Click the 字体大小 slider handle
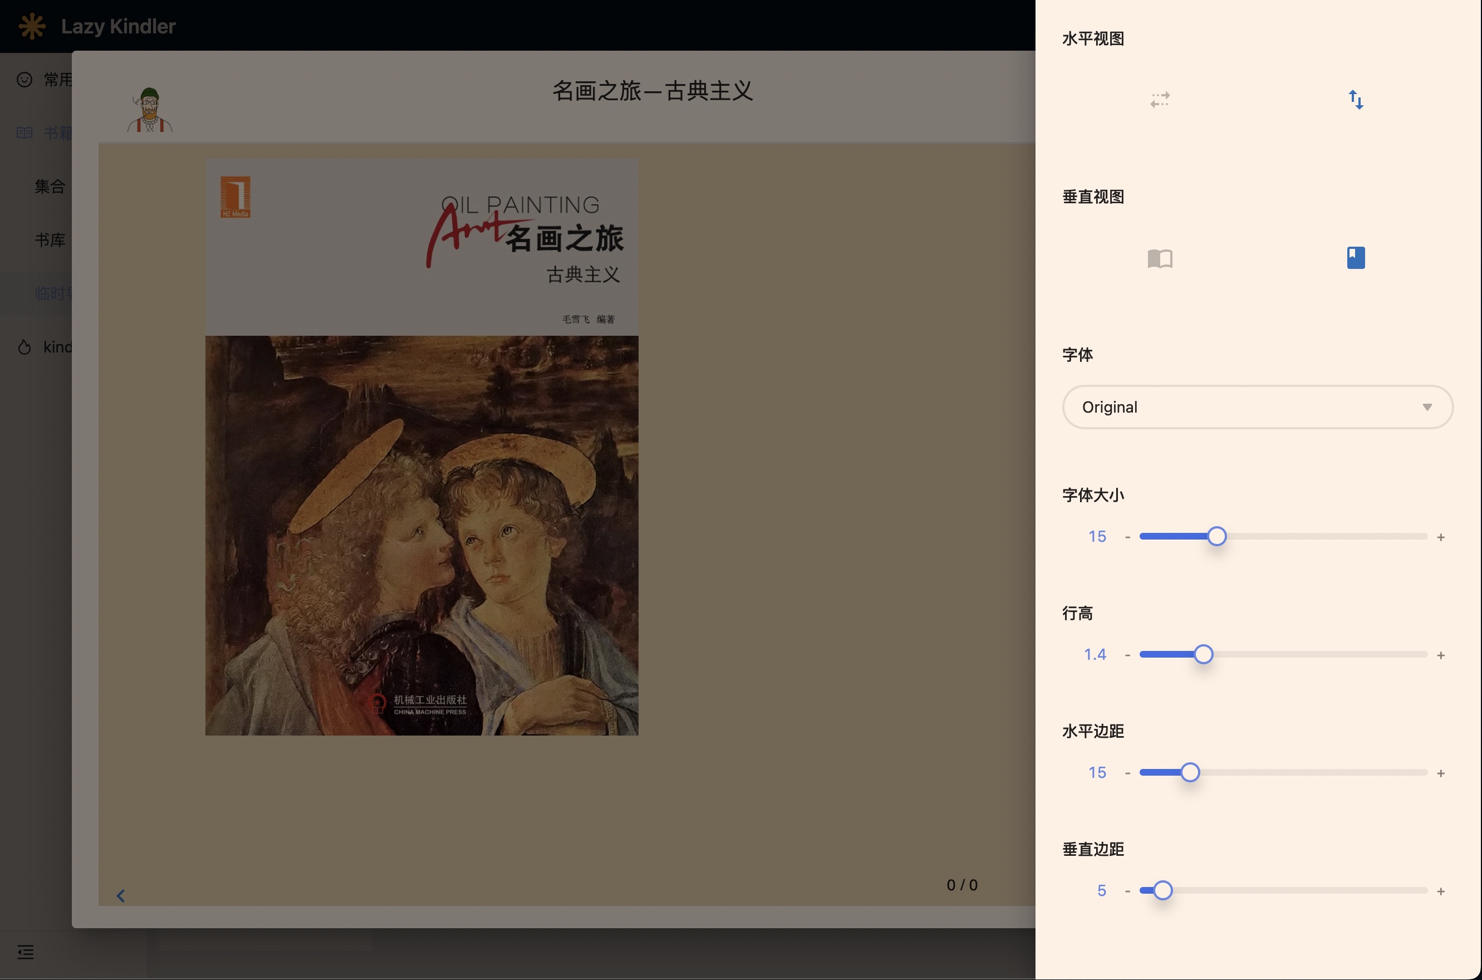The height and width of the screenshot is (980, 1482). tap(1216, 536)
